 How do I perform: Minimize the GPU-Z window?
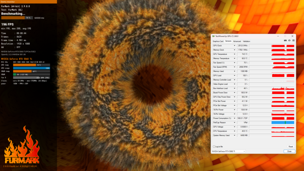[278, 36]
